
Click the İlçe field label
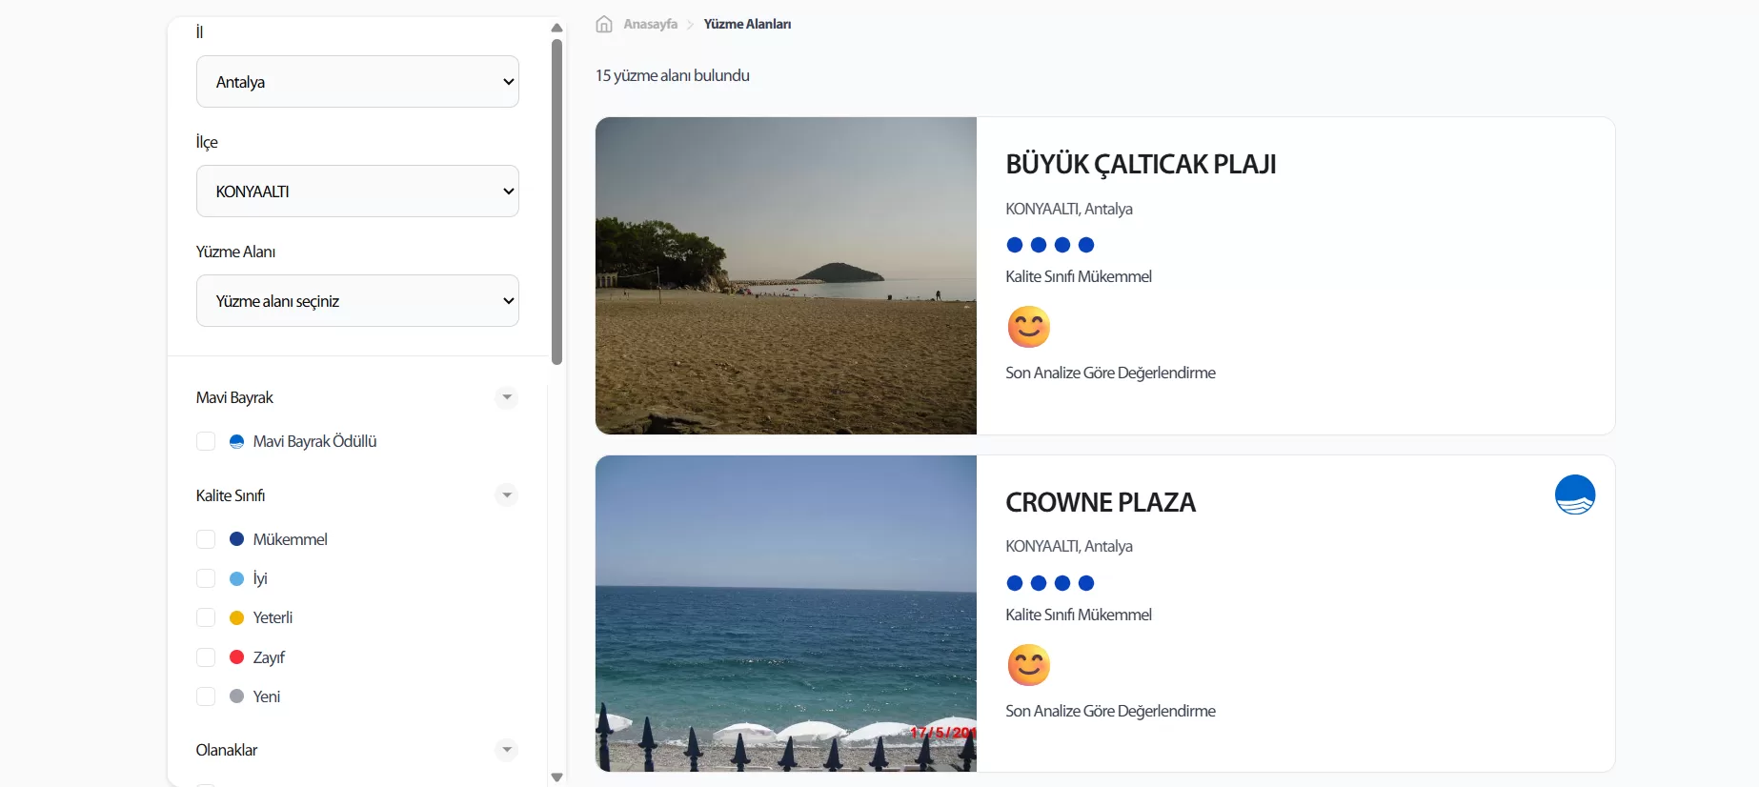(207, 142)
